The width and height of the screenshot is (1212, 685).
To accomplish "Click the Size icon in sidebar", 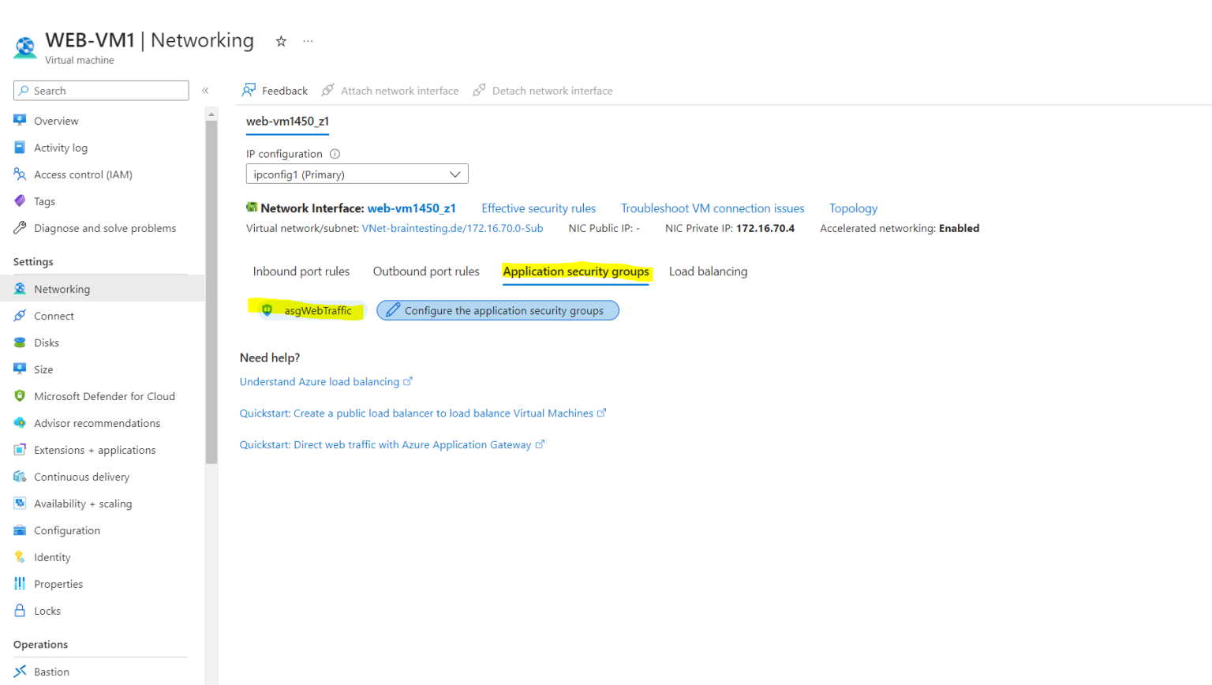I will [x=20, y=369].
